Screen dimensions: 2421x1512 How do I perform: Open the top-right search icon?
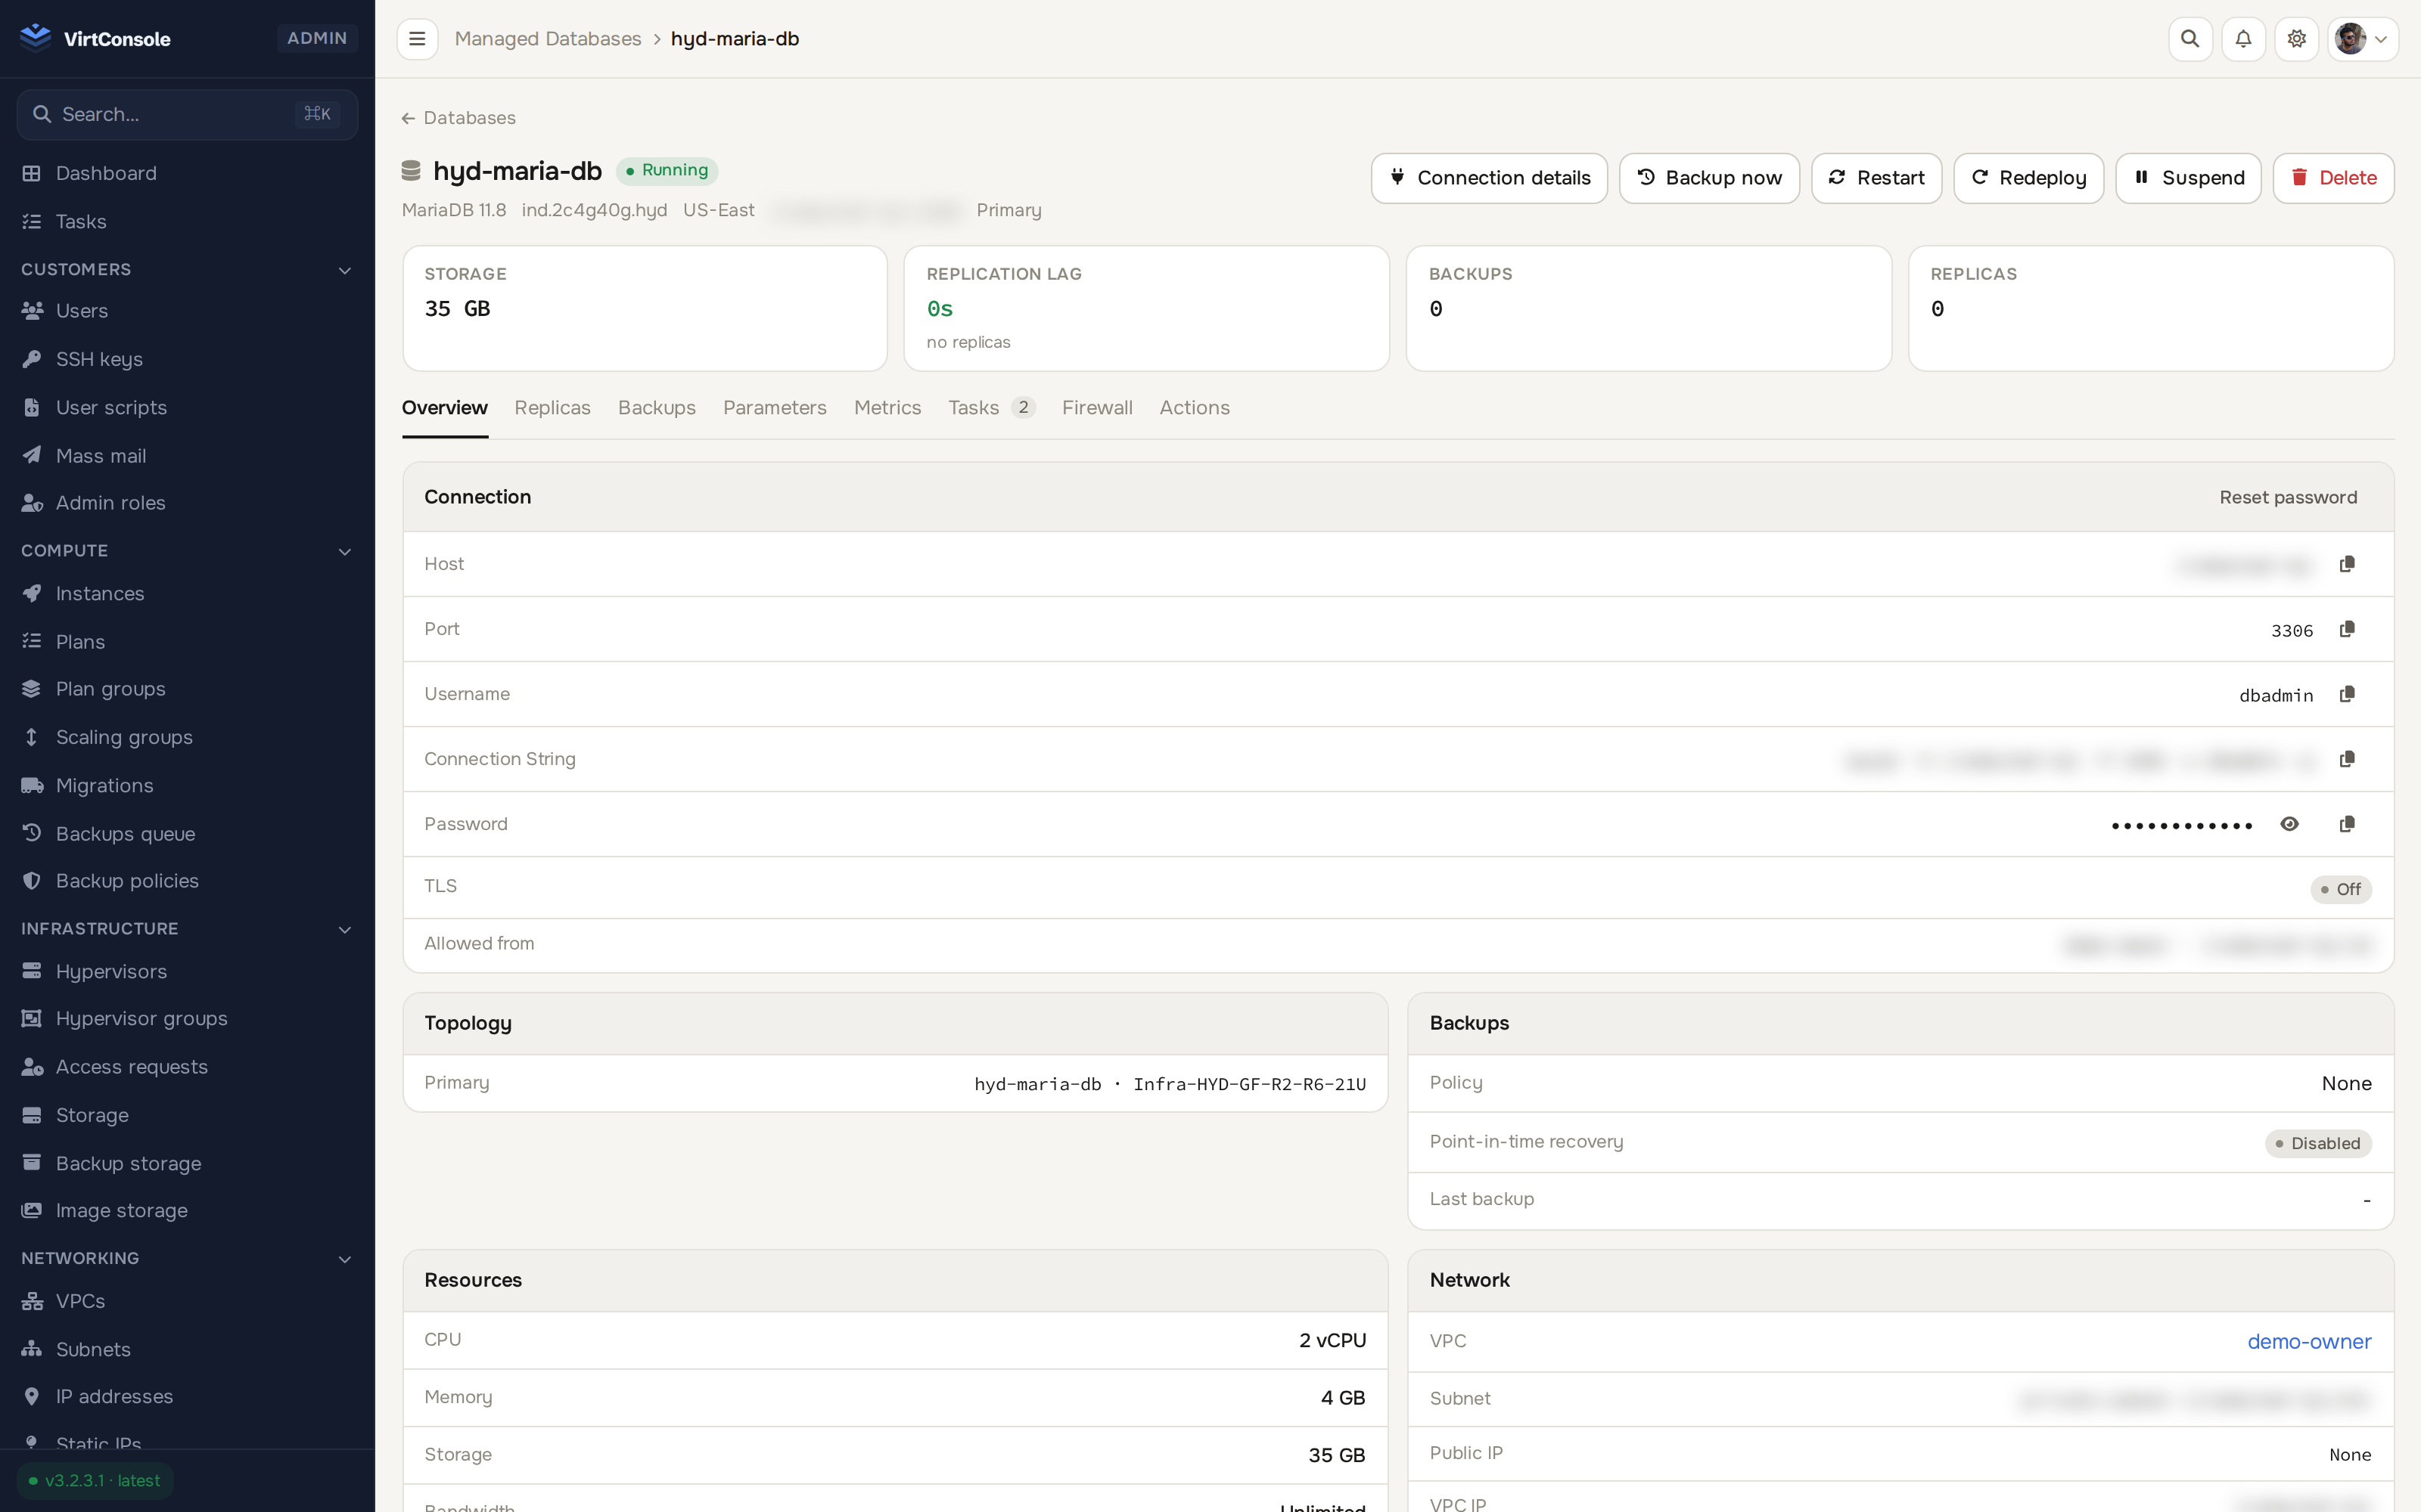pos(2190,39)
